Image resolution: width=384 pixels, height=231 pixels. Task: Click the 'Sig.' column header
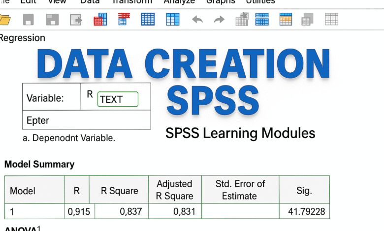304,190
